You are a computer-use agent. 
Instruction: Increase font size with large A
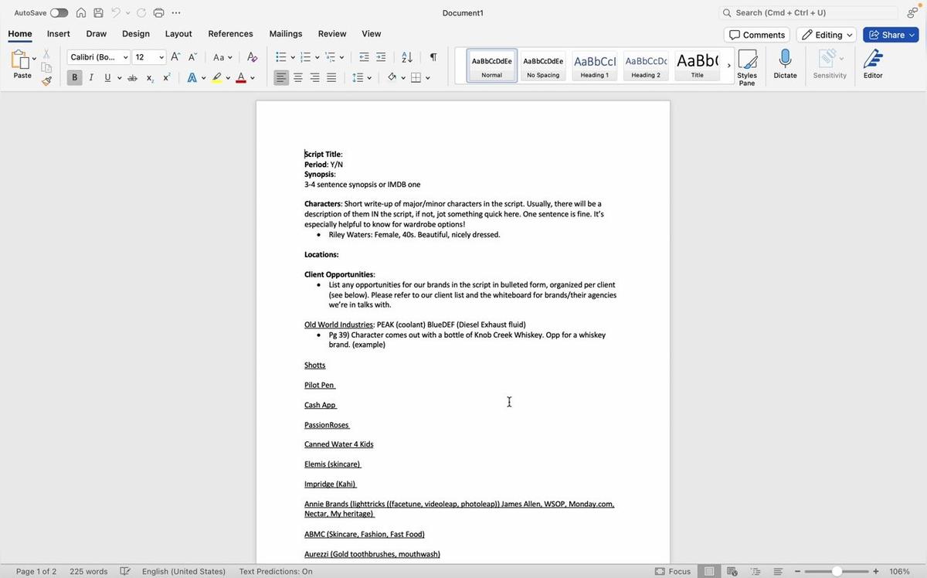point(176,57)
